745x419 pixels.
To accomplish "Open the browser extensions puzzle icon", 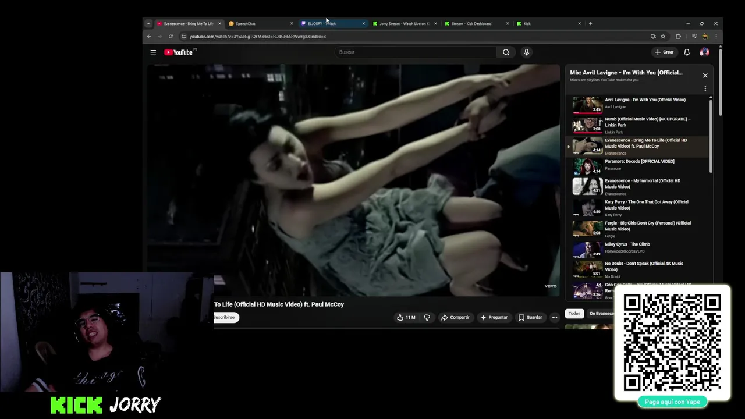I will pyautogui.click(x=678, y=37).
